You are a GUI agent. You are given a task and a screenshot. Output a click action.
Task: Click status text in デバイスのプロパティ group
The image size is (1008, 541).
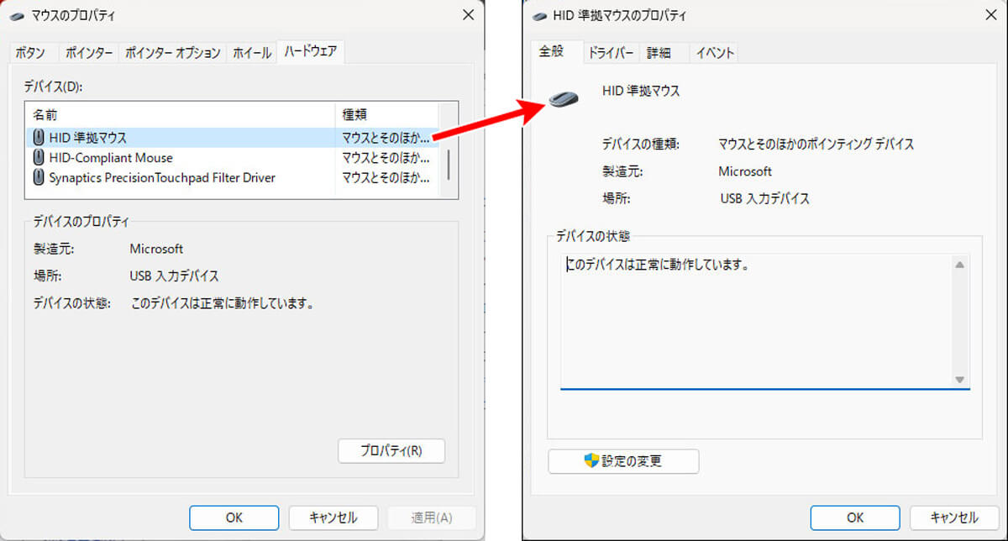pyautogui.click(x=223, y=303)
